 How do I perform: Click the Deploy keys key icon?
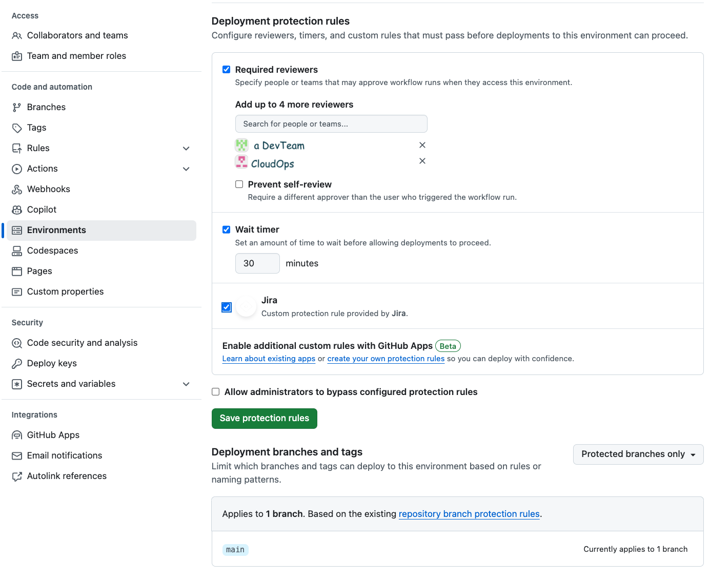tap(17, 363)
